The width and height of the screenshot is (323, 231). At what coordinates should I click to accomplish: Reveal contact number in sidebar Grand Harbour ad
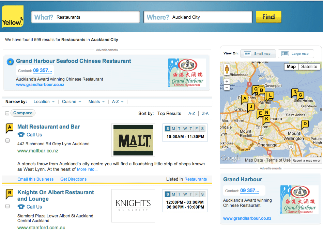click(x=250, y=191)
